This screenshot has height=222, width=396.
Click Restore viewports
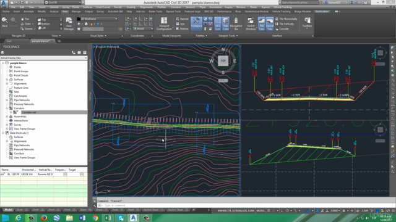pyautogui.click(x=182, y=29)
